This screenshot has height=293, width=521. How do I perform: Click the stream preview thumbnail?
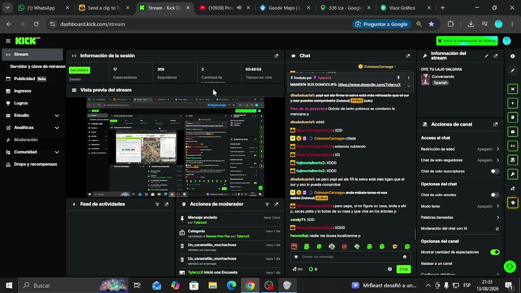pos(175,147)
